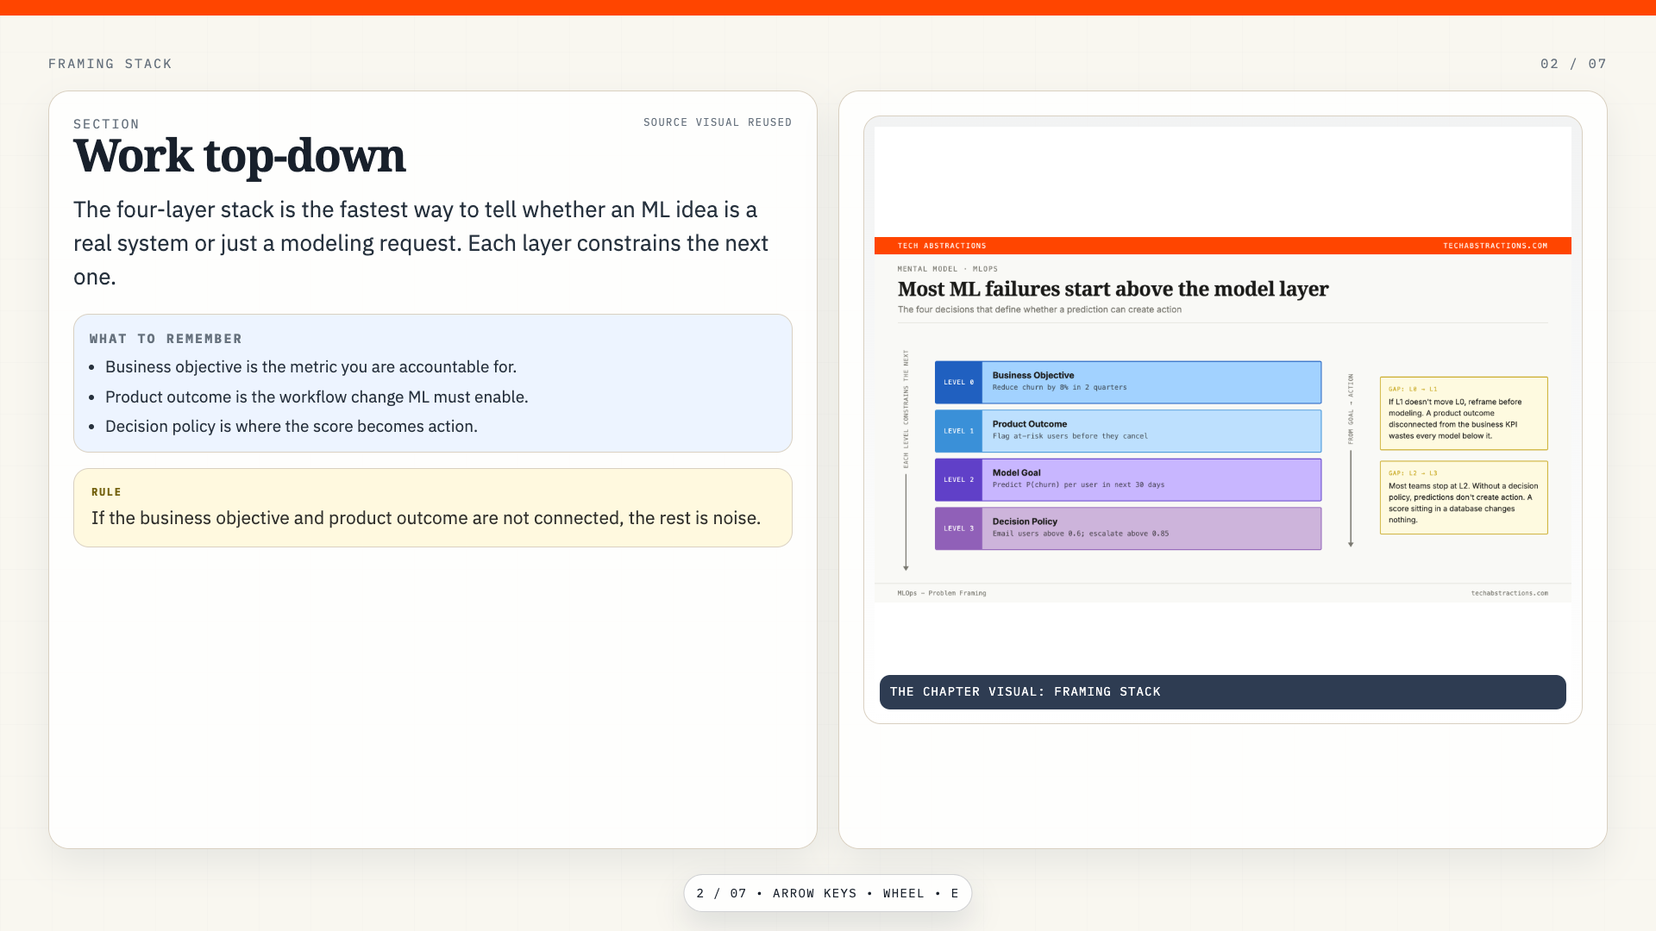Click the 'Most ML failures start above' title

coord(1113,289)
